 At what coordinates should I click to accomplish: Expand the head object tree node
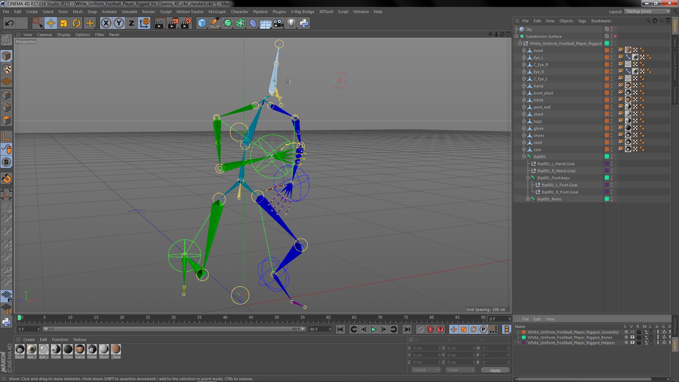point(524,51)
